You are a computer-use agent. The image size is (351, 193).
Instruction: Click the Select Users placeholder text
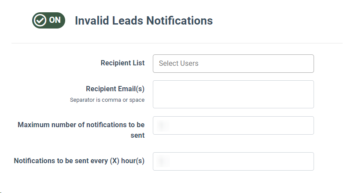[179, 63]
